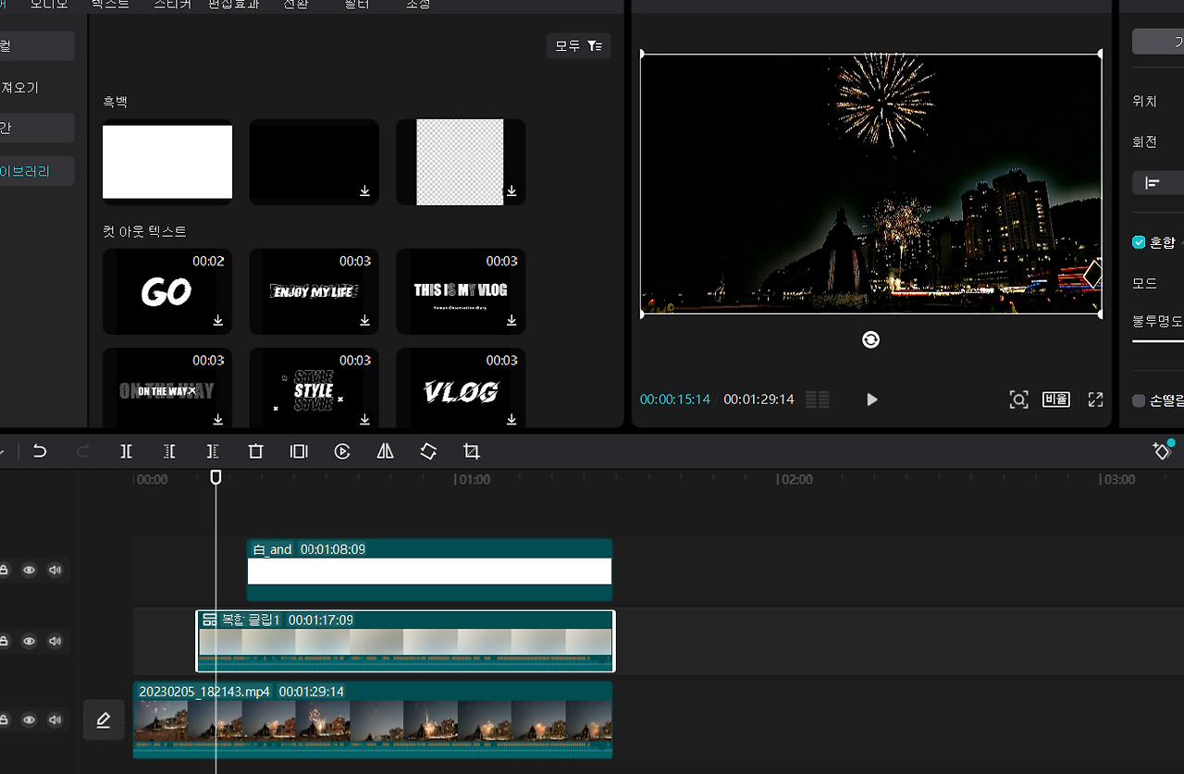Rotate the clip using toolbar rotate icon
Image resolution: width=1184 pixels, height=774 pixels.
428,451
